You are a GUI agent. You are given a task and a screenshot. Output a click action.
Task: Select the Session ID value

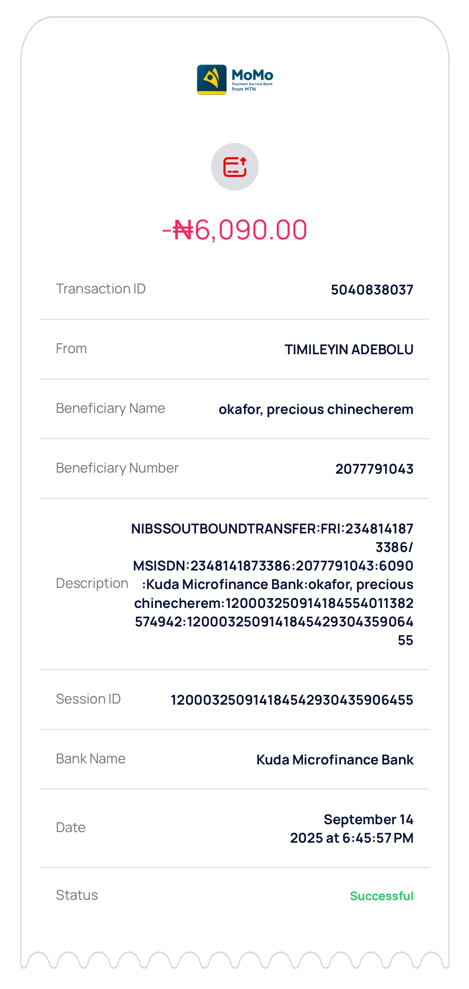click(x=292, y=700)
